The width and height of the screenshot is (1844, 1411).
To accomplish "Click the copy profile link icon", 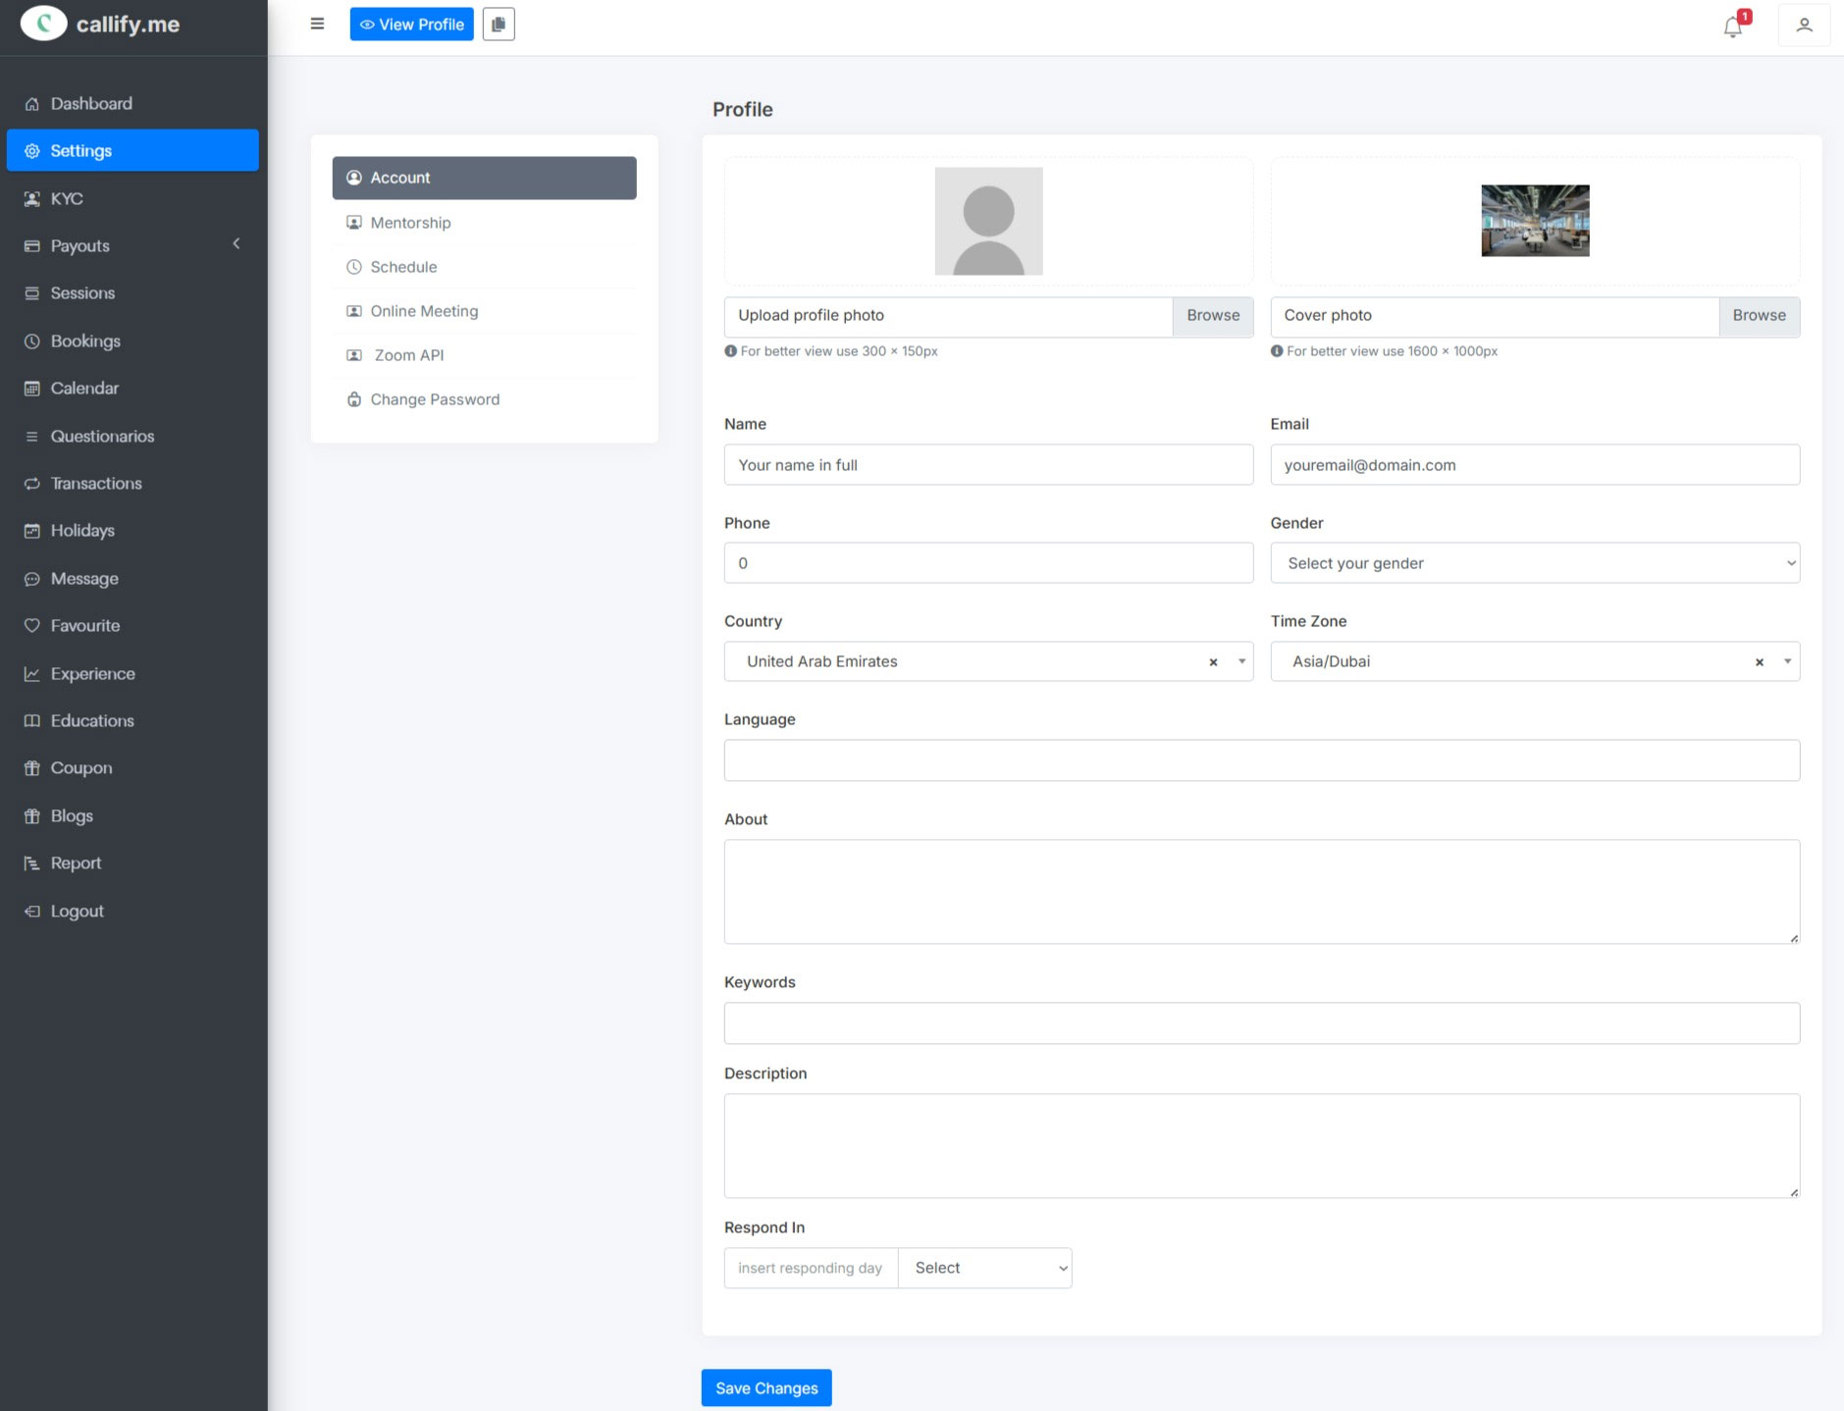I will (499, 25).
